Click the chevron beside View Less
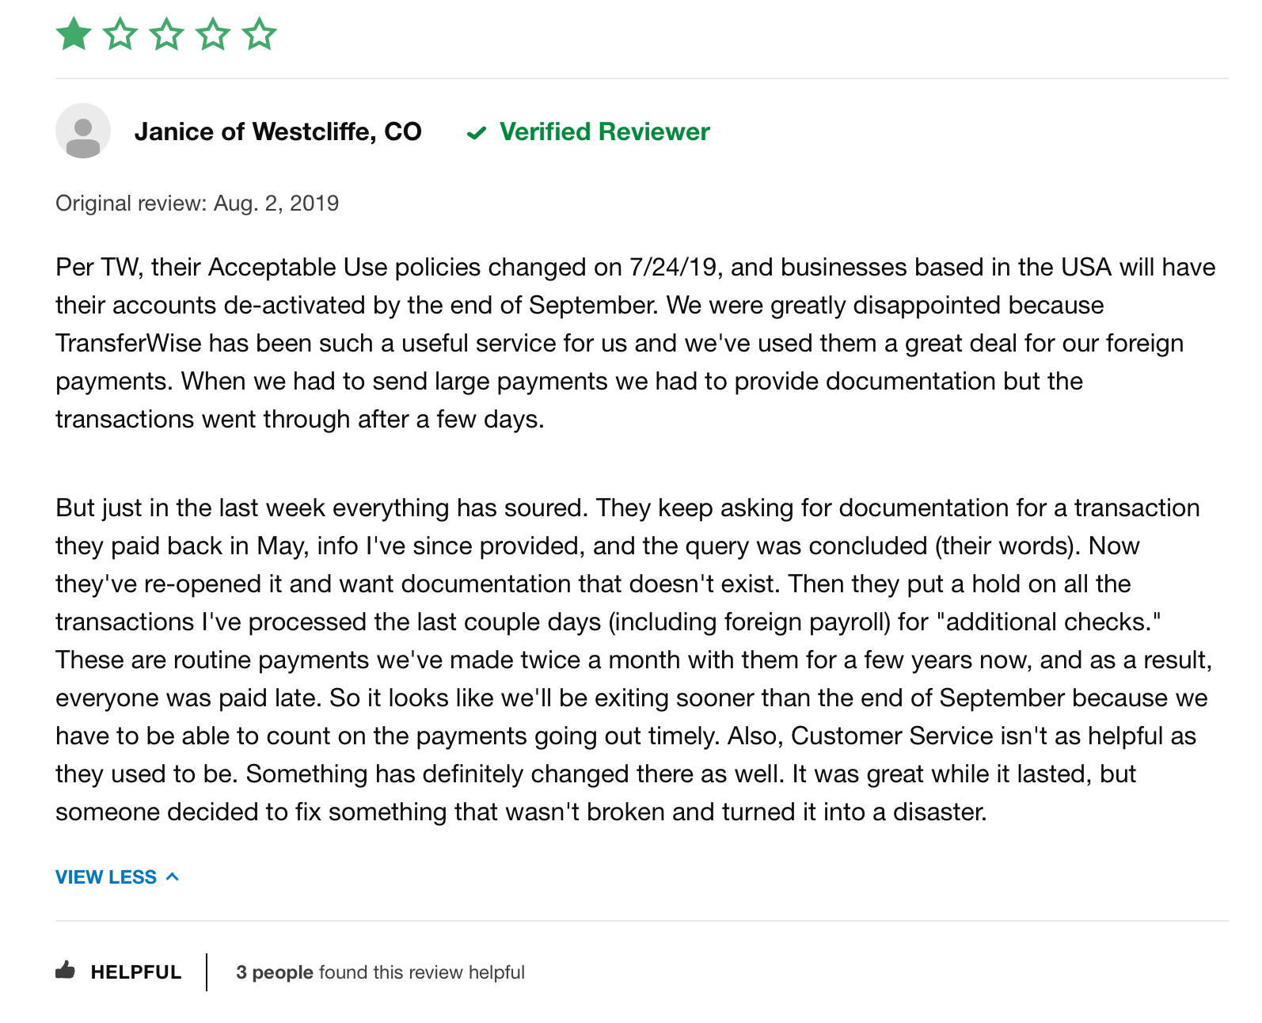 [x=173, y=877]
